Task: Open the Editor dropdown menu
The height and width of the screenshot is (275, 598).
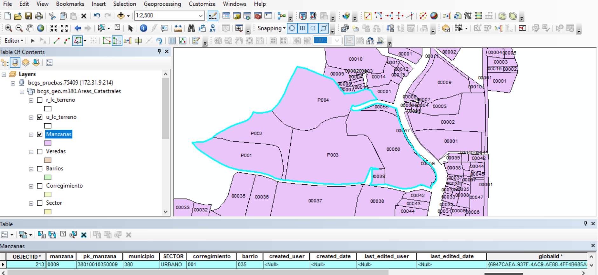Action: (14, 41)
